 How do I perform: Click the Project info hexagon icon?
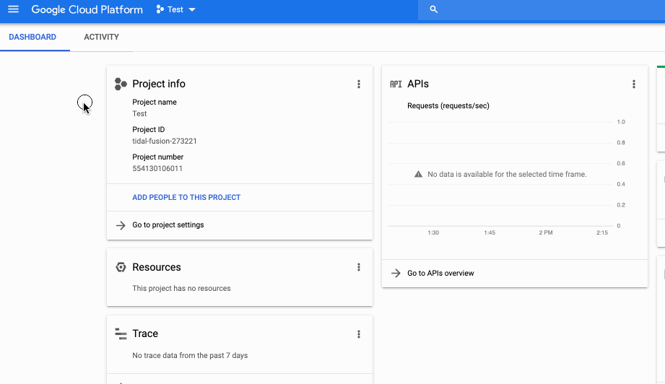pos(121,84)
